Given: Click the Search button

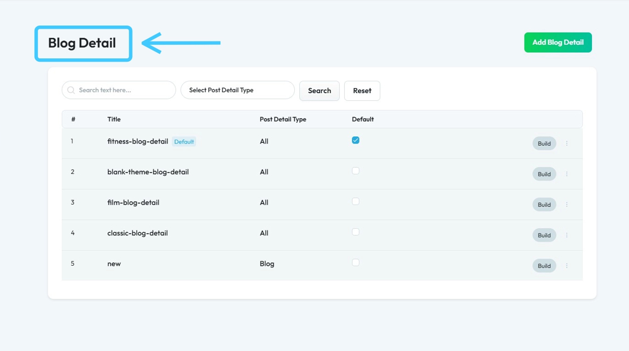Looking at the screenshot, I should coord(319,91).
